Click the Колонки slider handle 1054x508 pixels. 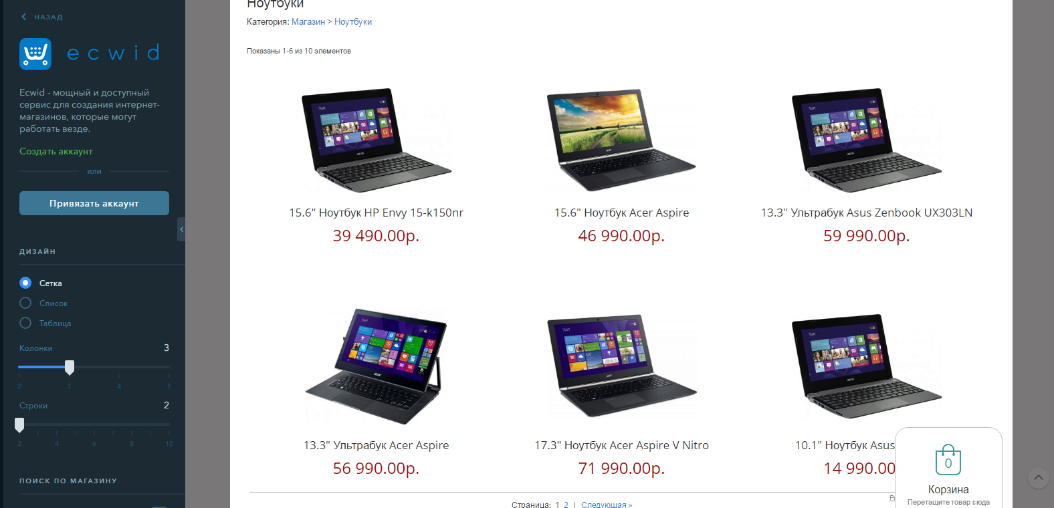pyautogui.click(x=70, y=367)
